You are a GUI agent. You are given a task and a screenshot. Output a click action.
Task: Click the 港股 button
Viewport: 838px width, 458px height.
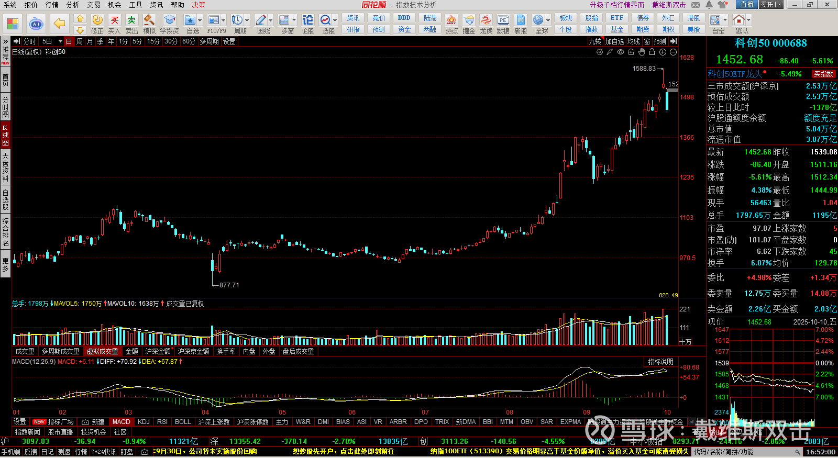693,18
